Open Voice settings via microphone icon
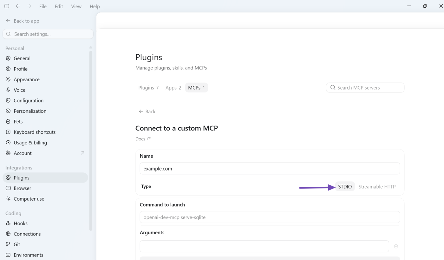Viewport: 444px width, 260px height. tap(8, 90)
